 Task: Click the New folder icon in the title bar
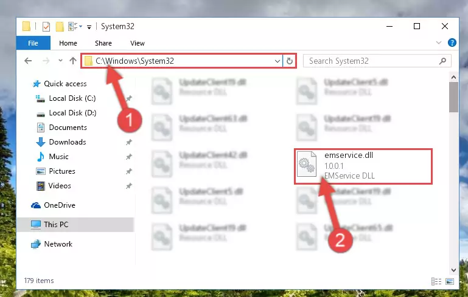pos(60,27)
